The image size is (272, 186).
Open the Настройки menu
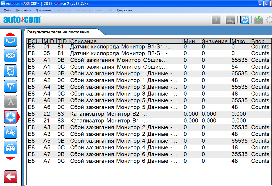point(23,10)
